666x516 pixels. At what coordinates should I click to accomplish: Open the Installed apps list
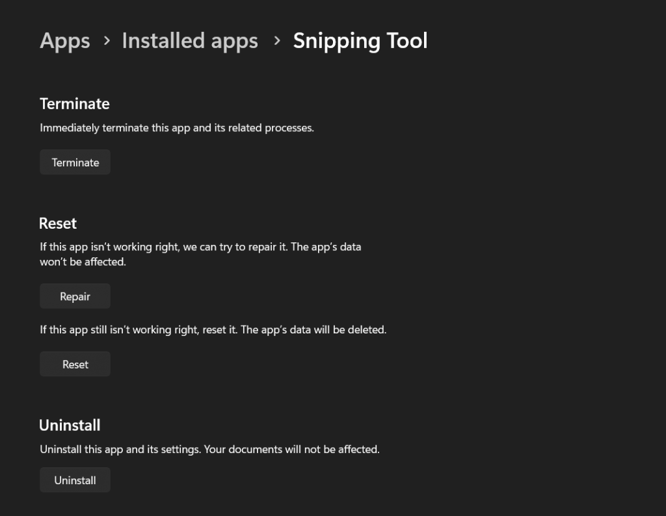(190, 40)
